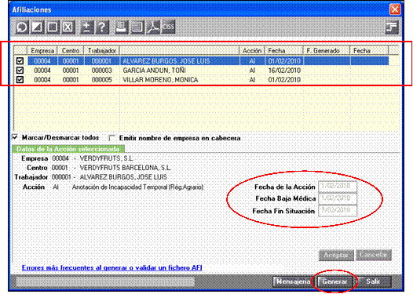Close the Afiliaciones window
The image size is (413, 294).
[x=395, y=9]
